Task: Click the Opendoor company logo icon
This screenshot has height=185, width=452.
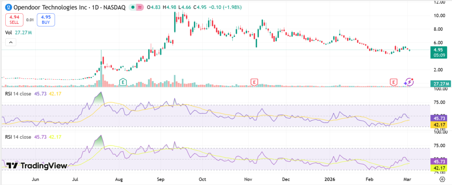Action: click(9, 7)
